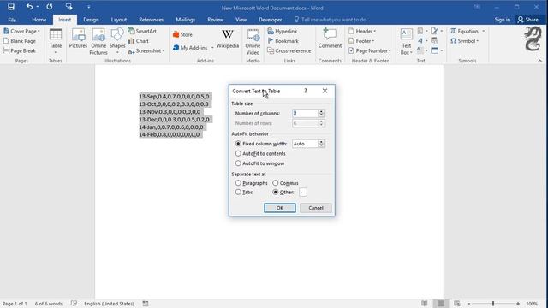Click the Touch/Mouse mode icon
This screenshot has height=308, width=548.
(68, 7)
